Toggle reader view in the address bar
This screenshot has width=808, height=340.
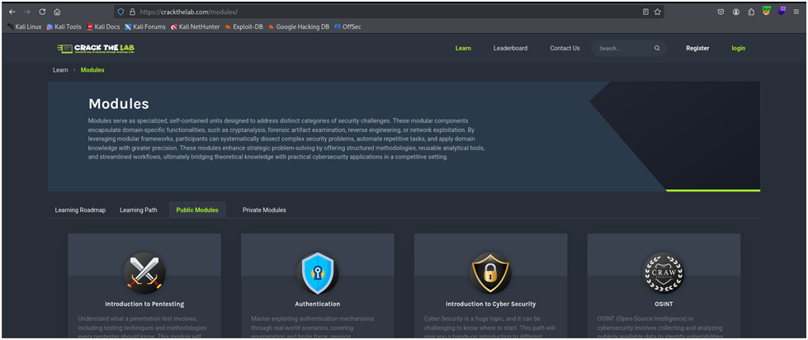645,12
